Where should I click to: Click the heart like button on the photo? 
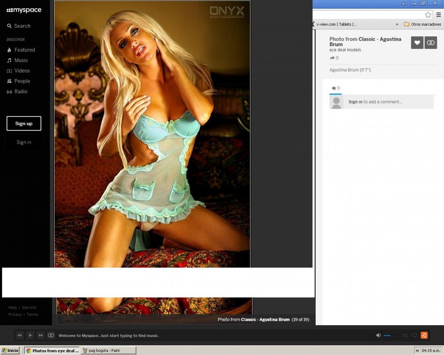(x=417, y=43)
